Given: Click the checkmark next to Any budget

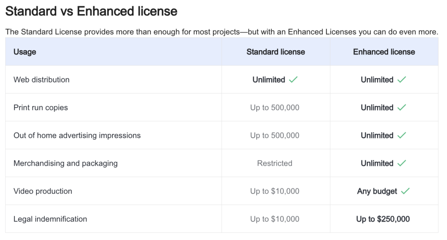Looking at the screenshot, I should pyautogui.click(x=405, y=191).
